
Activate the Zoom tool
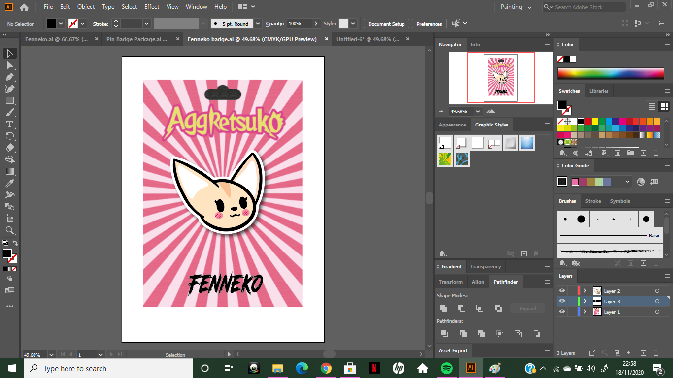(10, 230)
